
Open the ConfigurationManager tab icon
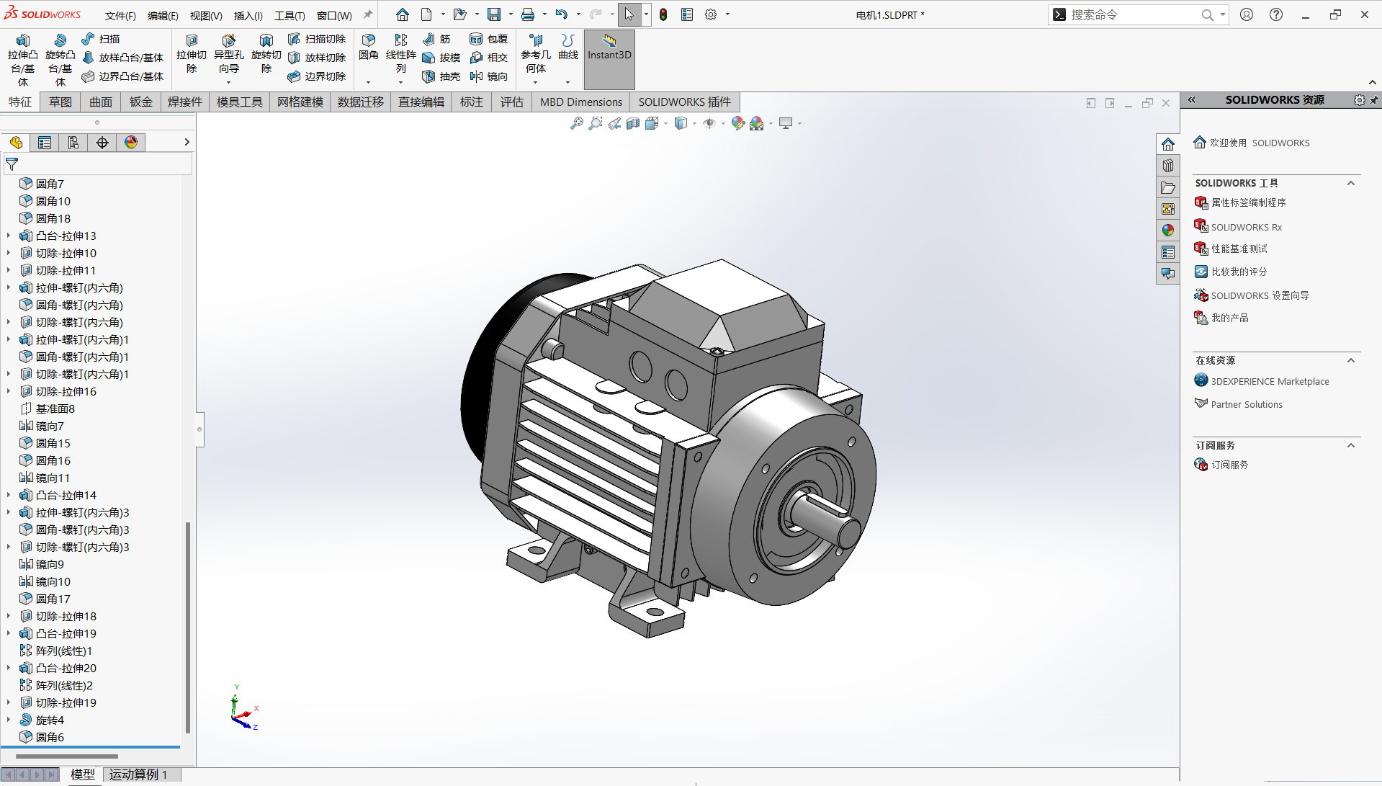(x=73, y=143)
